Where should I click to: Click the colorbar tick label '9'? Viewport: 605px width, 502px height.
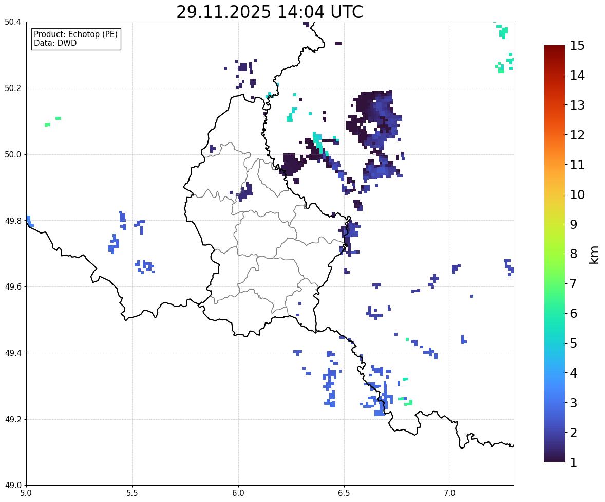point(573,224)
